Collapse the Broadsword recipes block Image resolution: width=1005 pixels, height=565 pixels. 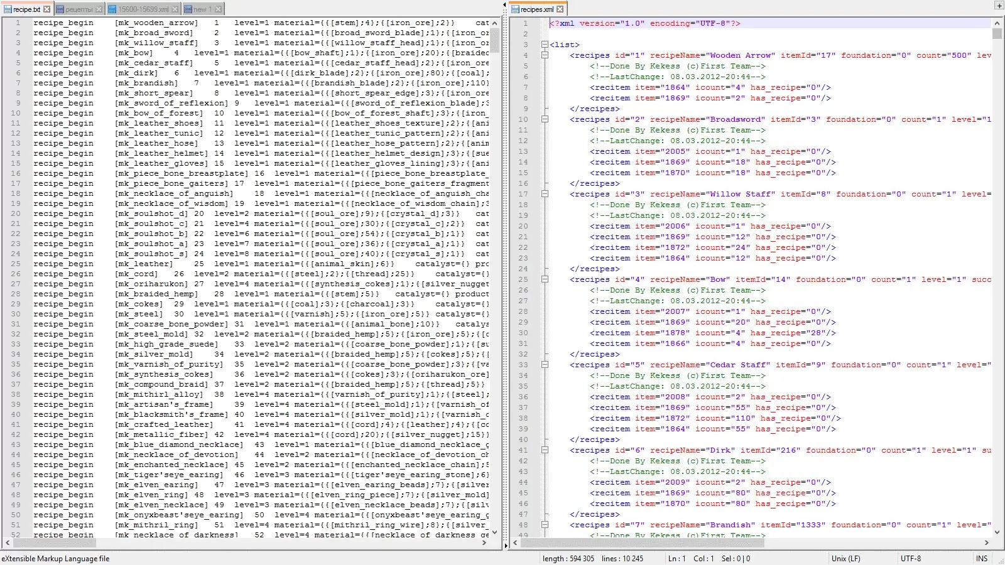click(545, 119)
